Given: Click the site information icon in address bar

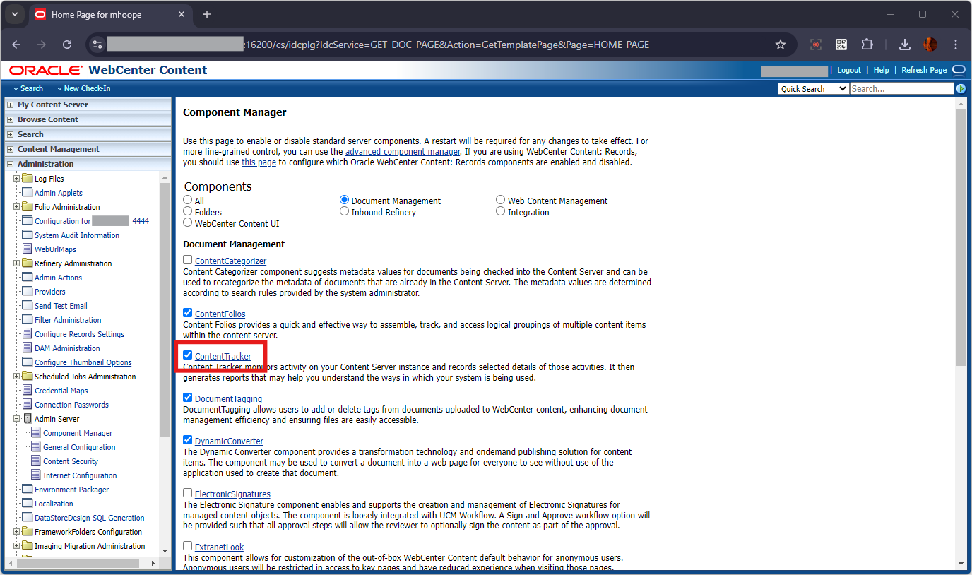Looking at the screenshot, I should [x=97, y=45].
